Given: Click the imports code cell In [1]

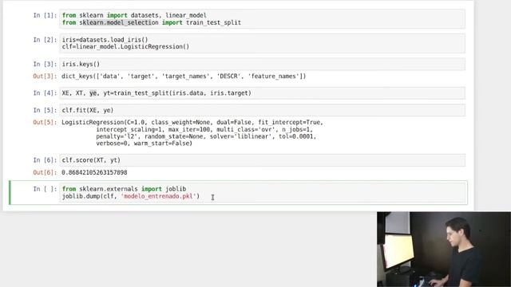Looking at the screenshot, I should pyautogui.click(x=263, y=19).
